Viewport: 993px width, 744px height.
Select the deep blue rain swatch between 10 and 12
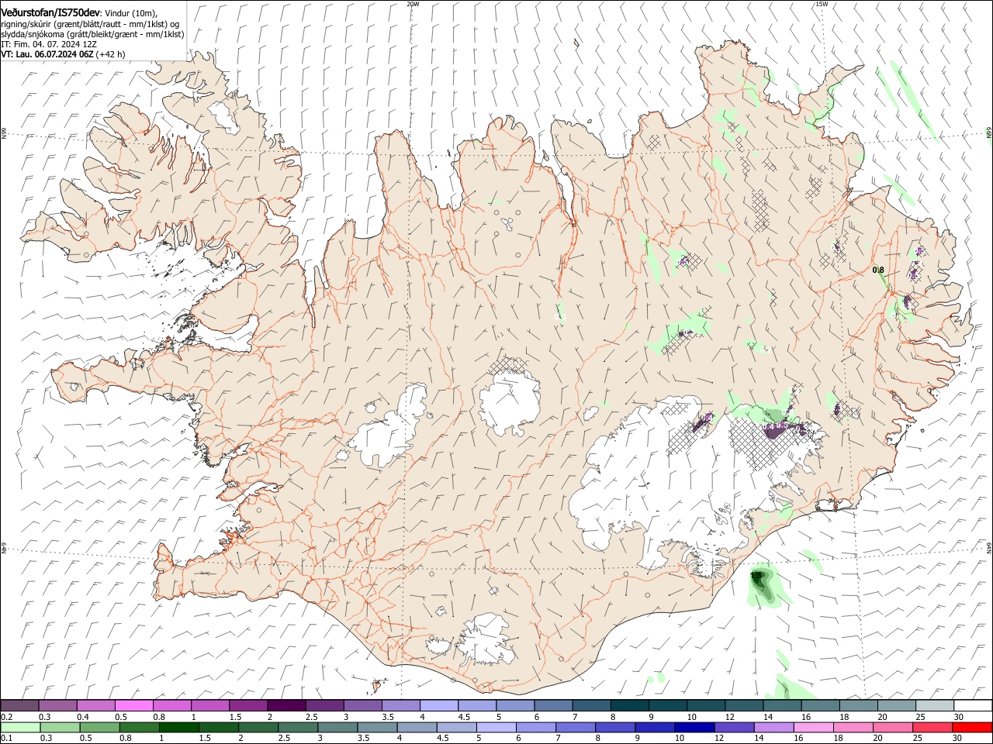[694, 727]
